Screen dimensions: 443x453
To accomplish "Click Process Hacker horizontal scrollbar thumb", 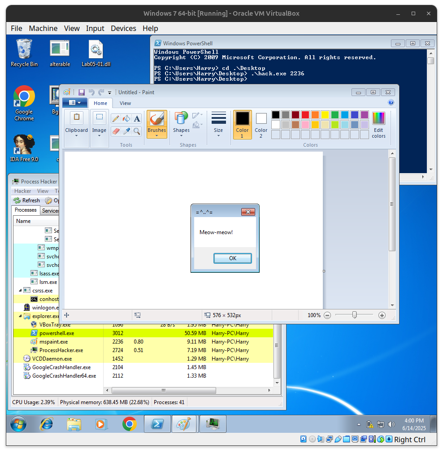I will point(164,390).
